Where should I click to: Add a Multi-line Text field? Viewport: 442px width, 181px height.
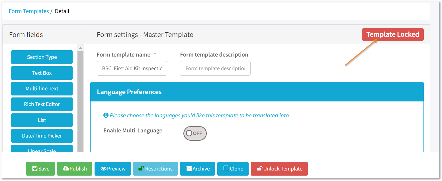pyautogui.click(x=42, y=88)
